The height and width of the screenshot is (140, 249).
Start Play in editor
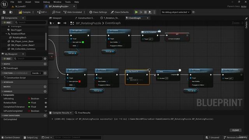pyautogui.click(x=137, y=12)
